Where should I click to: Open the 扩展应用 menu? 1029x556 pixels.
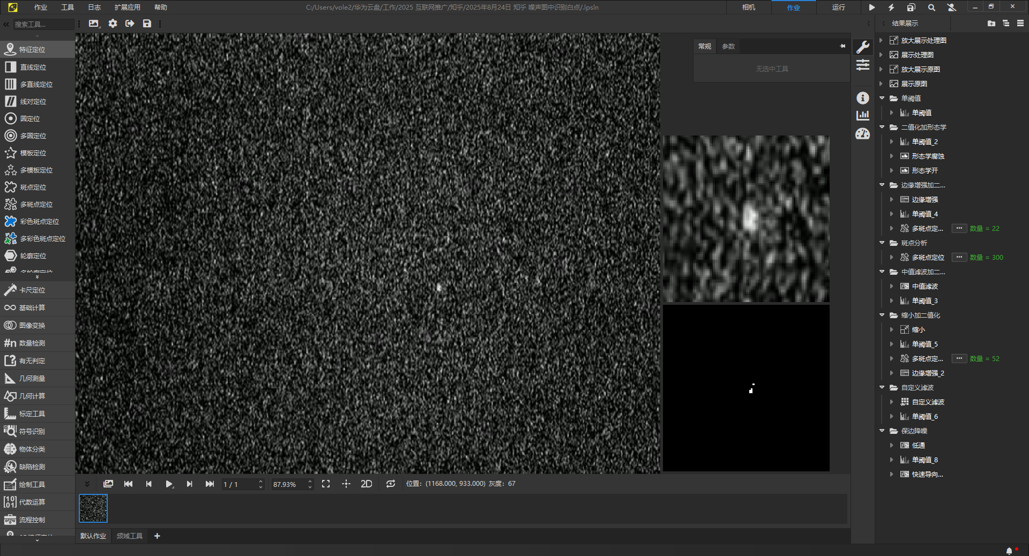coord(127,7)
